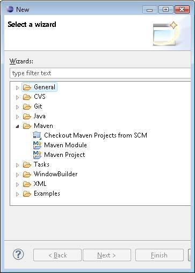Open help via question mark icon
Viewport: 195px width, 273px height.
point(18,254)
